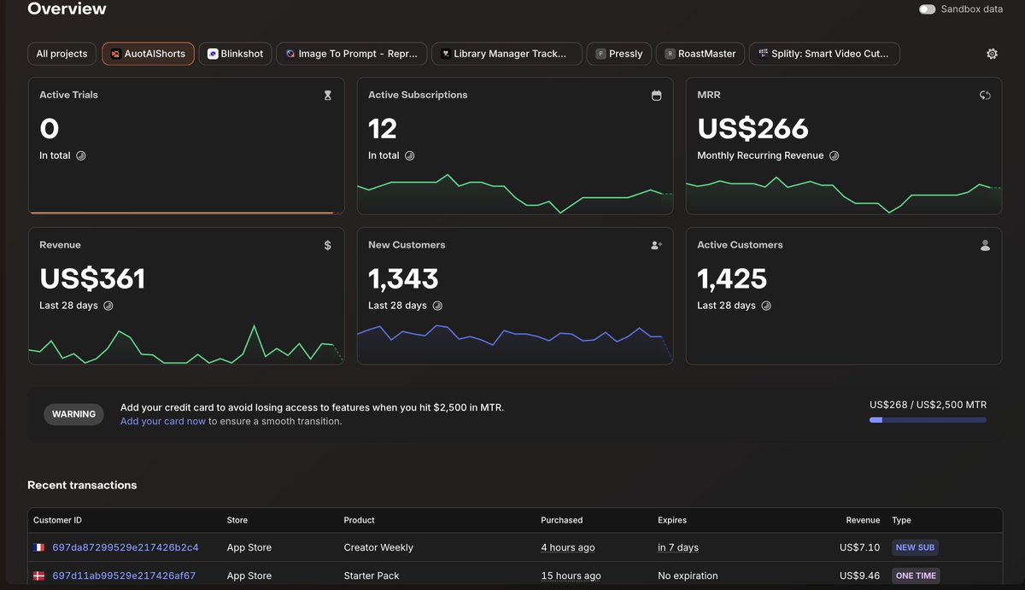Click the New Customers sparkline chart

pos(515,343)
